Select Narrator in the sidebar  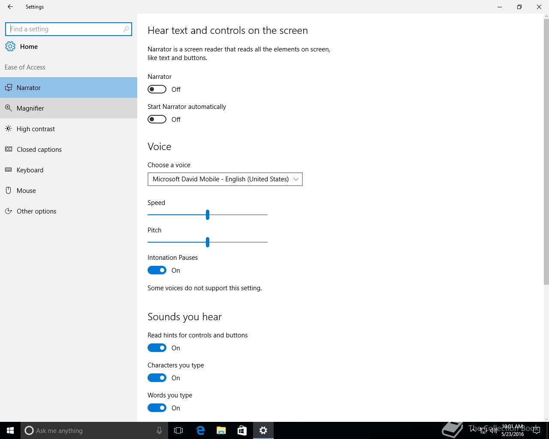tap(69, 87)
